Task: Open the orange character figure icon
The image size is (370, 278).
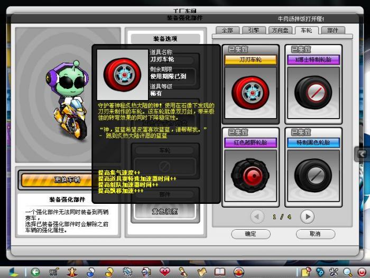Action: pyautogui.click(x=72, y=272)
